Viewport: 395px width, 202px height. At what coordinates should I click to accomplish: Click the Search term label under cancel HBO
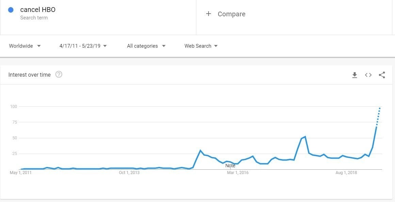[x=34, y=18]
